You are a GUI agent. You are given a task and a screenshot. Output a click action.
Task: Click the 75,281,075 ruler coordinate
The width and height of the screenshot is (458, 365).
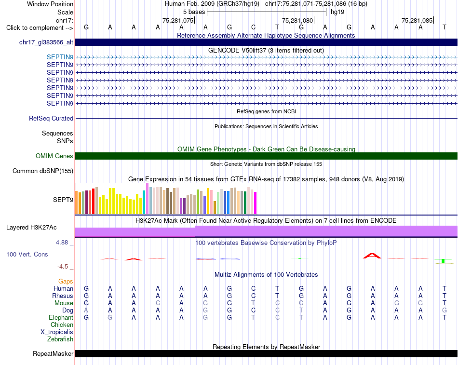(x=178, y=20)
